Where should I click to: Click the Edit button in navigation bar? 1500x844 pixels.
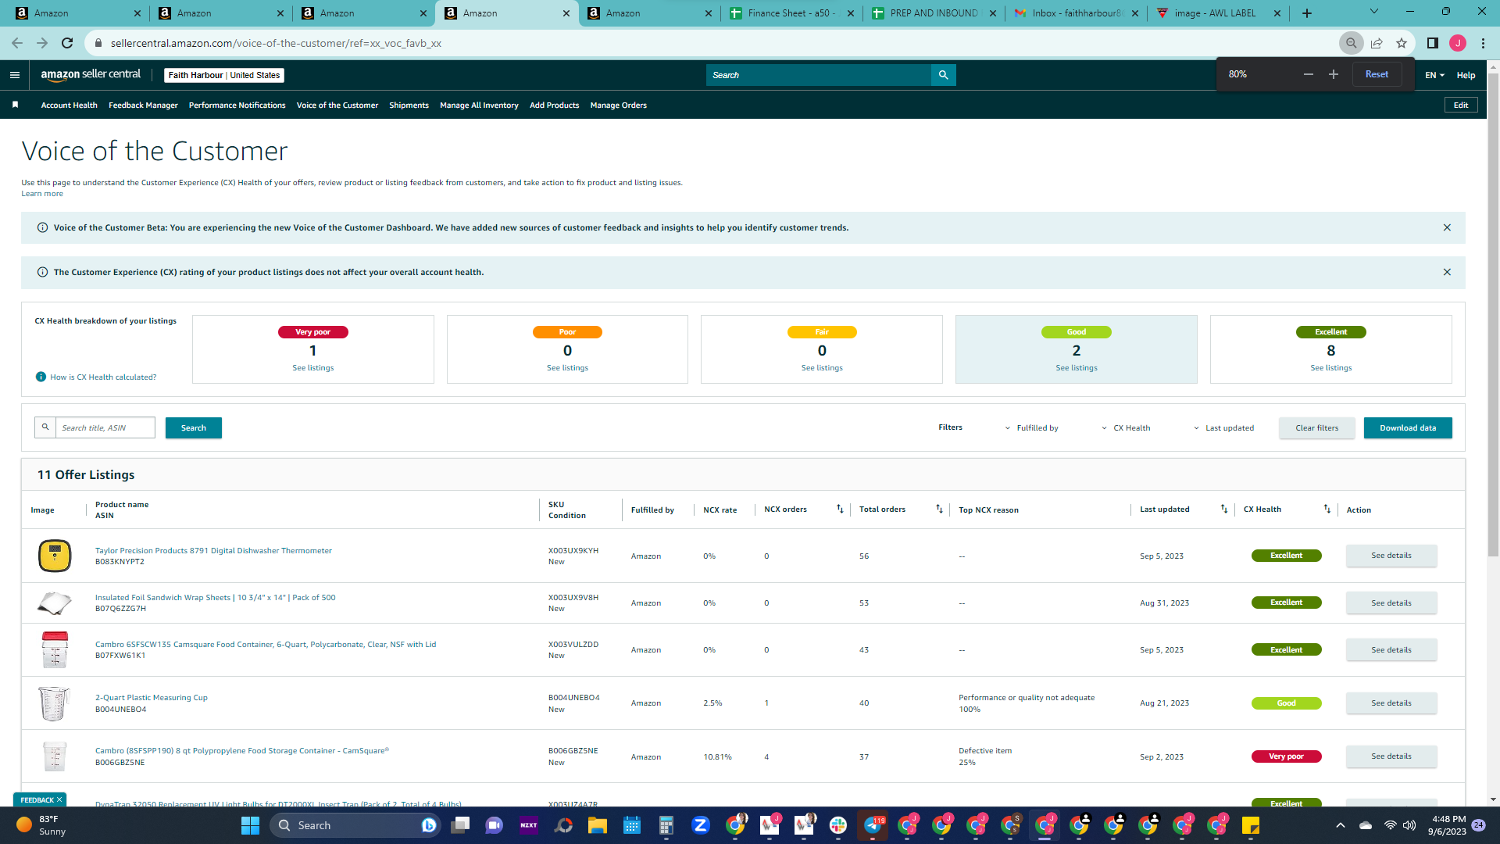tap(1461, 105)
